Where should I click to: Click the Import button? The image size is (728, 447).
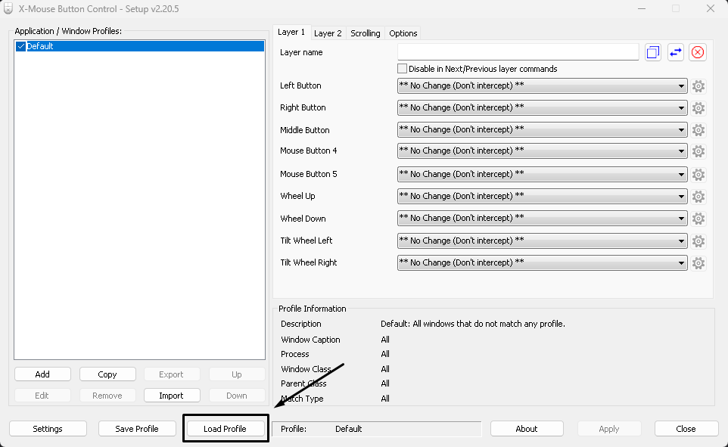coord(171,396)
